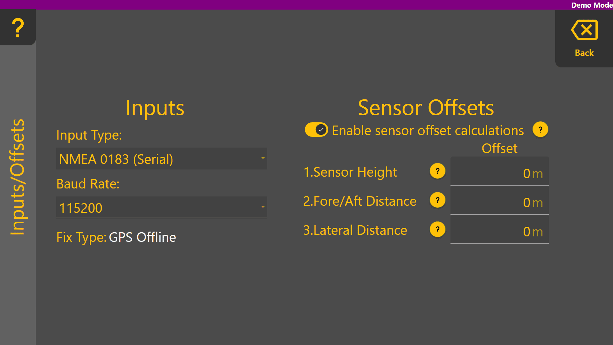
Task: Disable the sensor offset calculations switch
Action: 316,130
